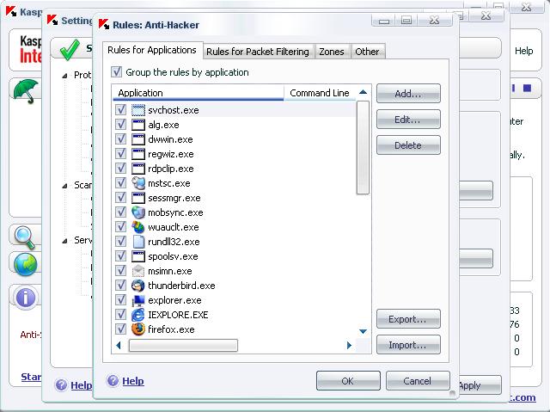The image size is (550, 412).
Task: Click Help in the main Kaspersky window
Action: (x=523, y=51)
